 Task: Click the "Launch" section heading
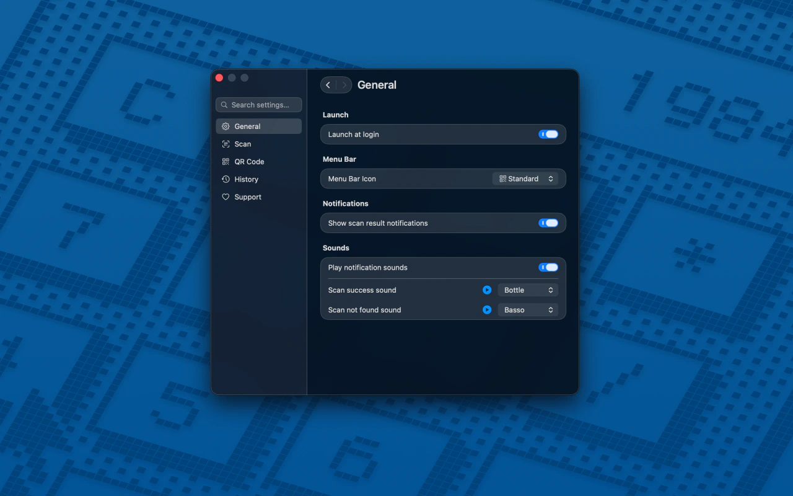tap(336, 115)
